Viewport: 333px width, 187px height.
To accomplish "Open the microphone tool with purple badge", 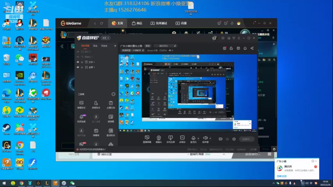I will [81, 118].
